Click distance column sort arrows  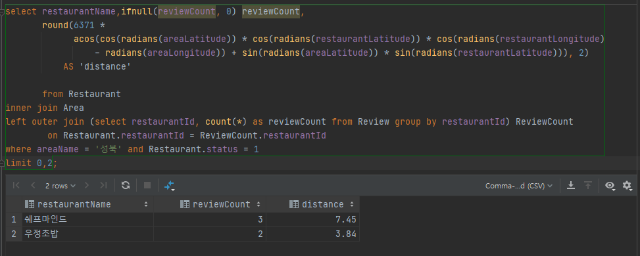pyautogui.click(x=352, y=204)
